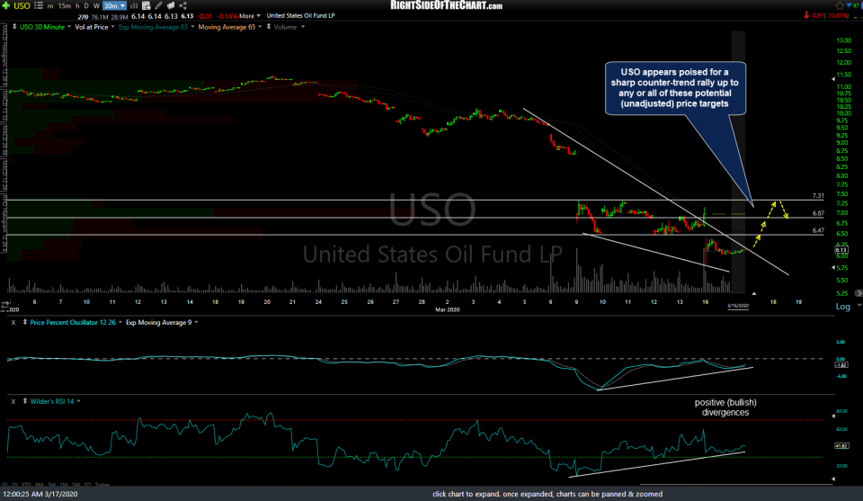863x501 pixels.
Task: Toggle the Log price scale
Action: click(842, 307)
